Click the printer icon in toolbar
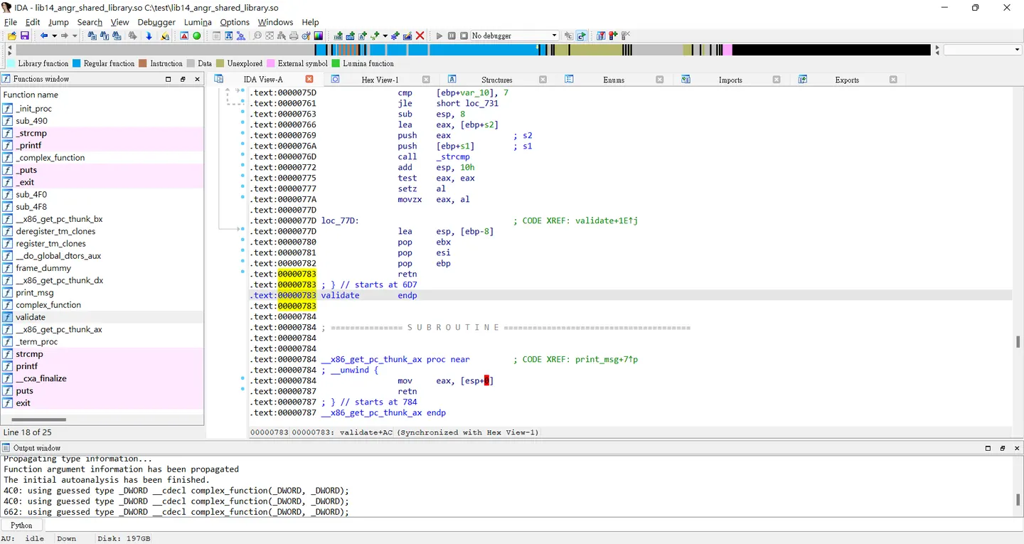Viewport: 1024px width, 544px height. click(x=294, y=36)
